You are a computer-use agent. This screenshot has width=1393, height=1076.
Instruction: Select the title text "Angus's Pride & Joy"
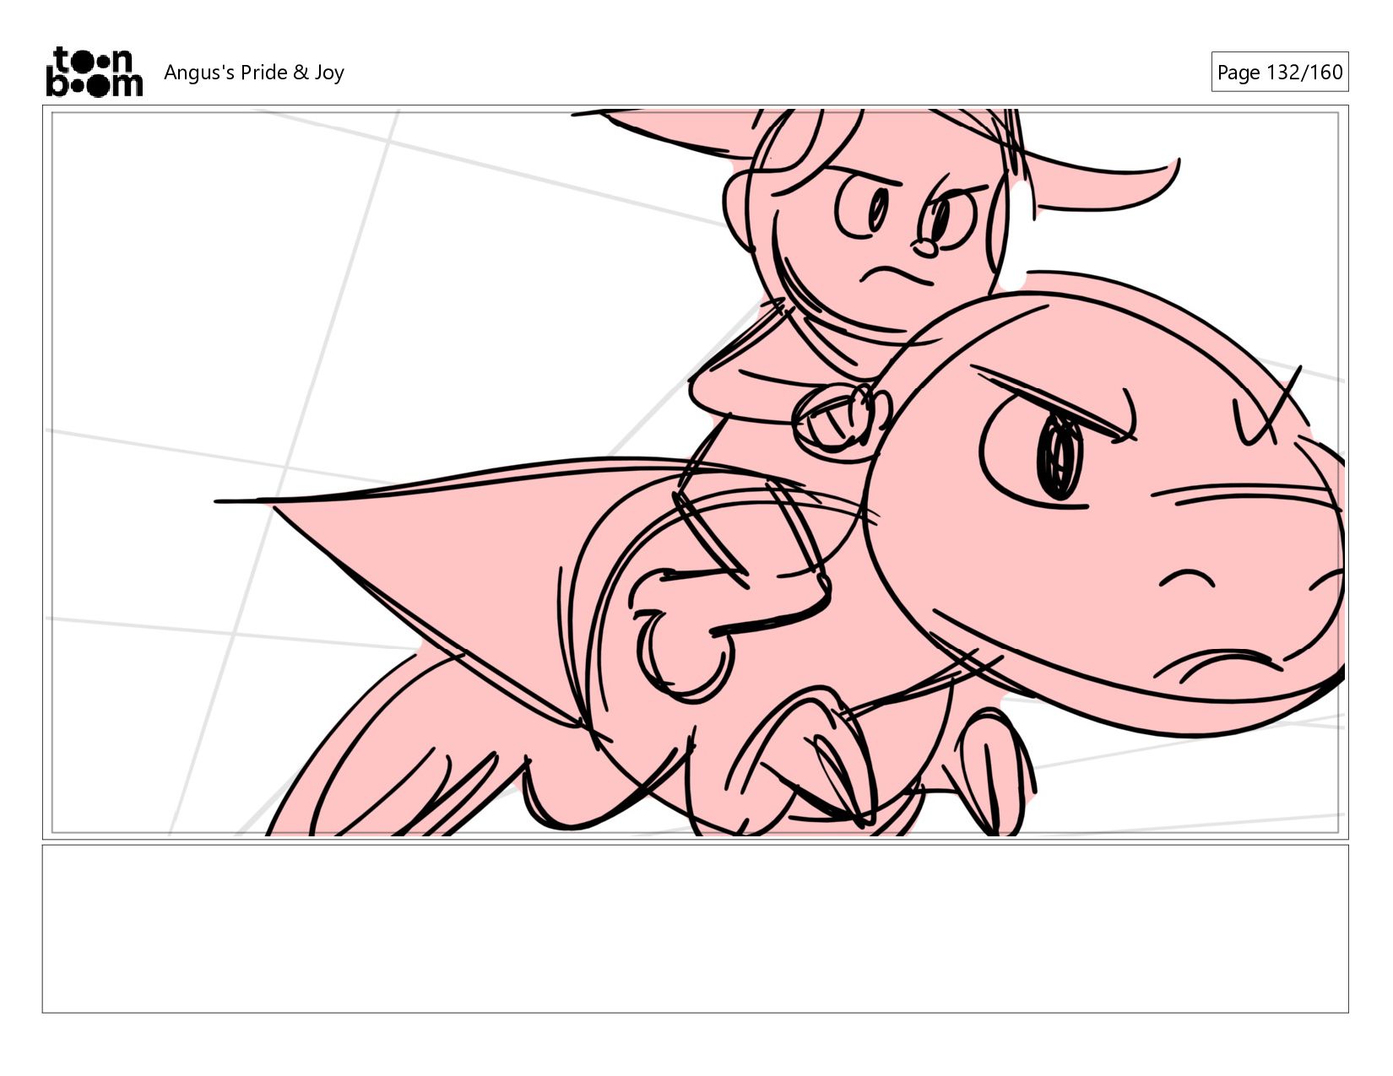(254, 73)
